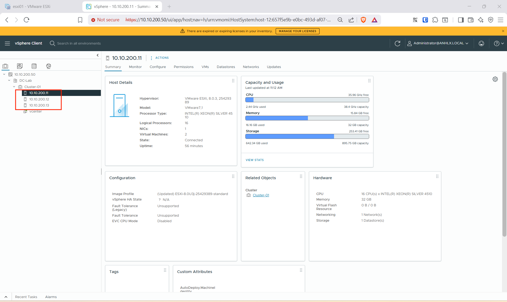Open the summary page settings gear
This screenshot has width=507, height=302.
[x=495, y=79]
